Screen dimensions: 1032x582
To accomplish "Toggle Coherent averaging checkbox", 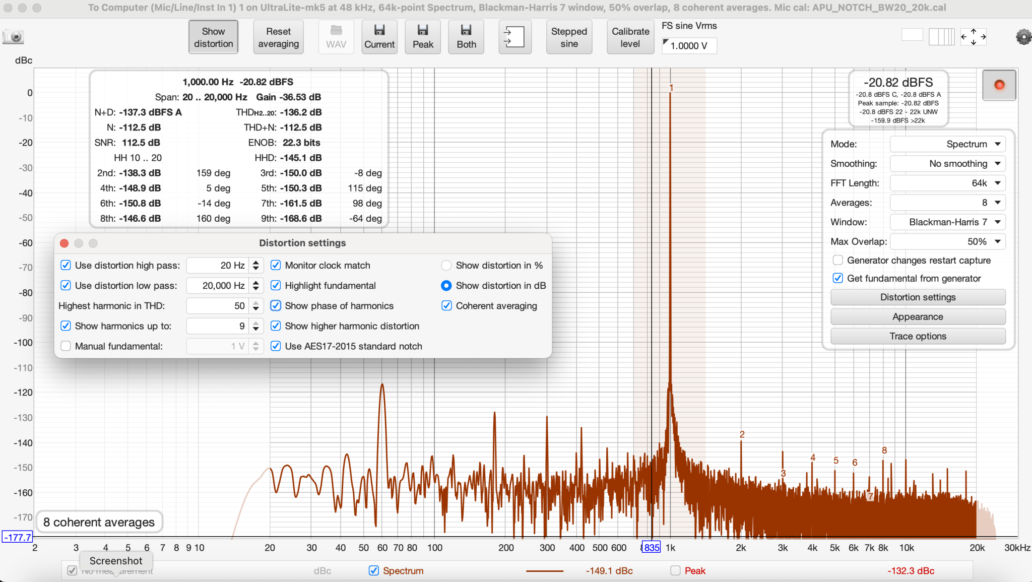I will 446,306.
